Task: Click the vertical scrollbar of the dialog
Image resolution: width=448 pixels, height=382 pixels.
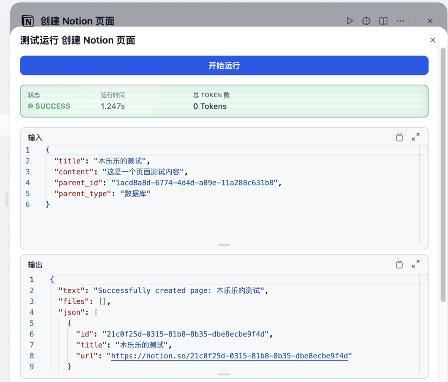Action: coord(443,175)
